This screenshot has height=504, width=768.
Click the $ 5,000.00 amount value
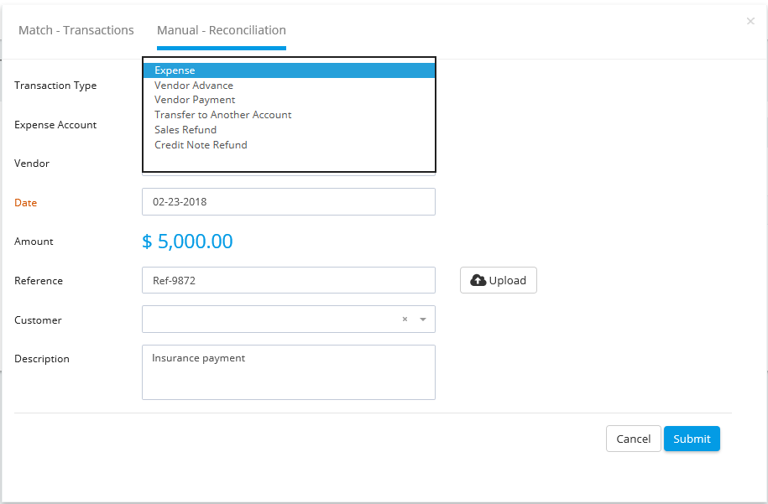[x=187, y=242]
